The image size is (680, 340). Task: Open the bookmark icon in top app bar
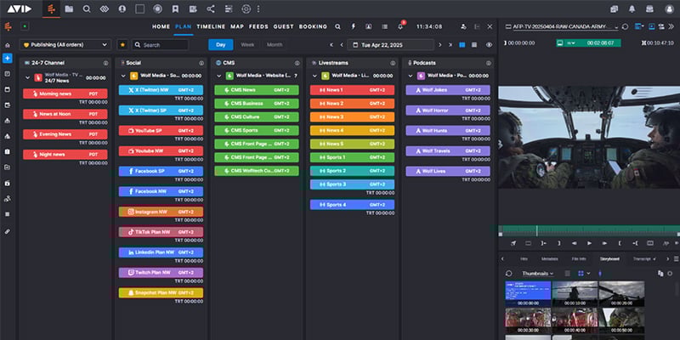[x=175, y=8]
